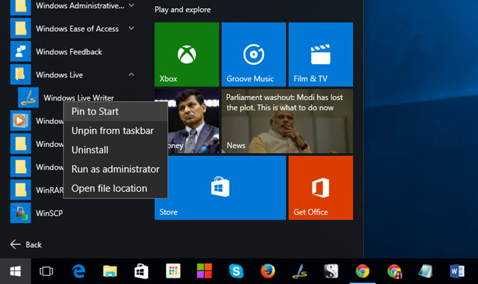This screenshot has width=478, height=284.
Task: Click the Windows Media Player icon in list
Action: 20,121
